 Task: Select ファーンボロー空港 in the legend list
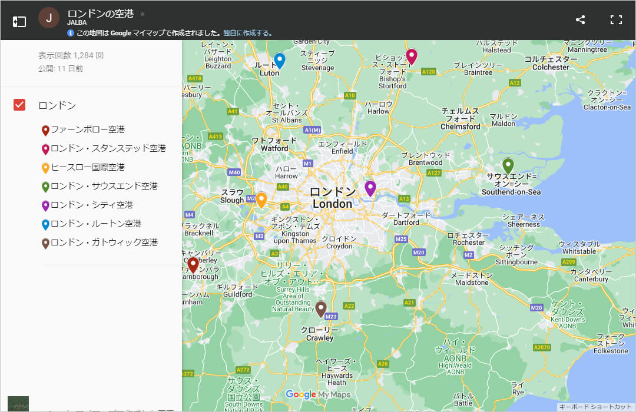coord(88,129)
